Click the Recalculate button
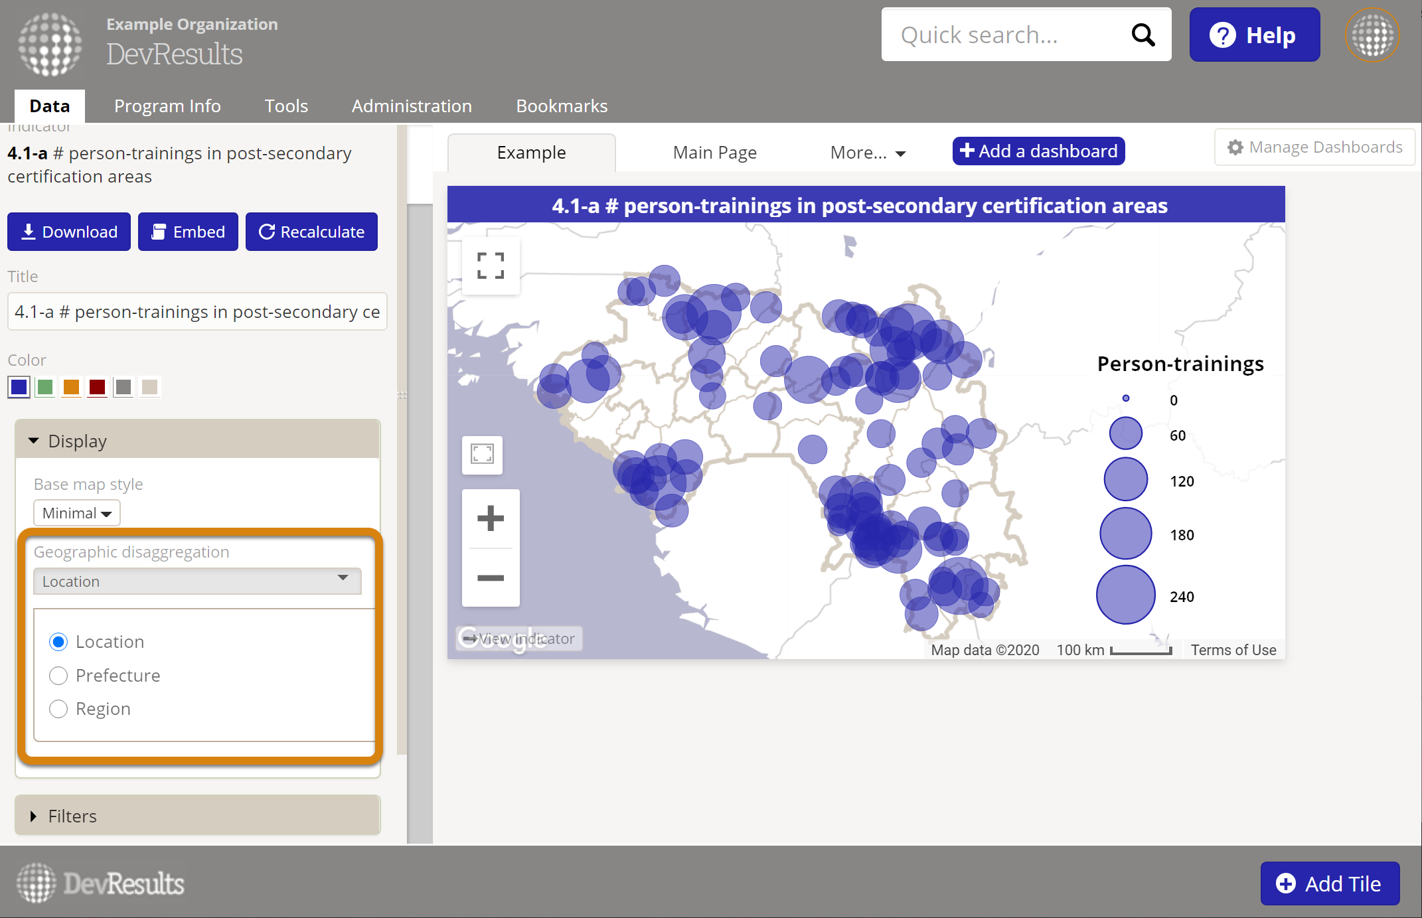 (x=311, y=232)
